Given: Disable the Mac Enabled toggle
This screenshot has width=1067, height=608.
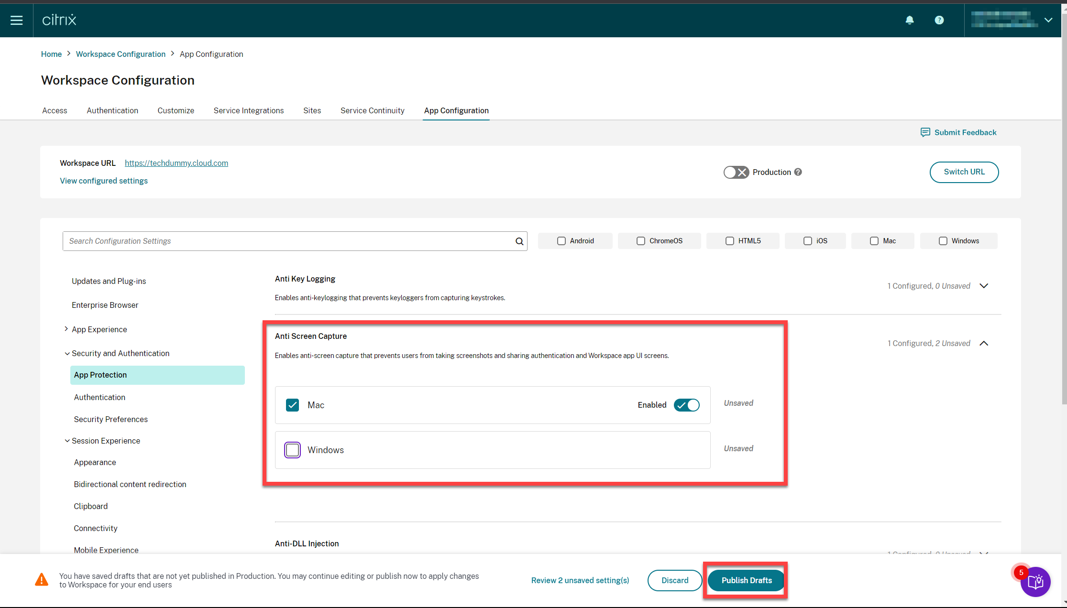Looking at the screenshot, I should [x=686, y=405].
